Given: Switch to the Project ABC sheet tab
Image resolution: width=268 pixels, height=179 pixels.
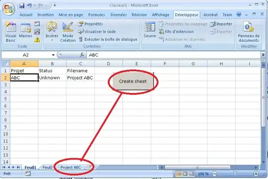Looking at the screenshot, I should tap(70, 168).
